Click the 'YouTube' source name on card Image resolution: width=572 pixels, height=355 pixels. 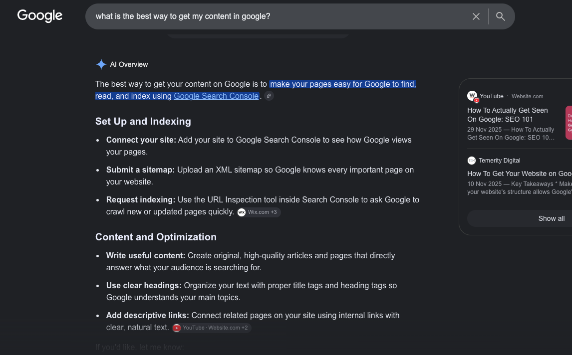click(491, 96)
